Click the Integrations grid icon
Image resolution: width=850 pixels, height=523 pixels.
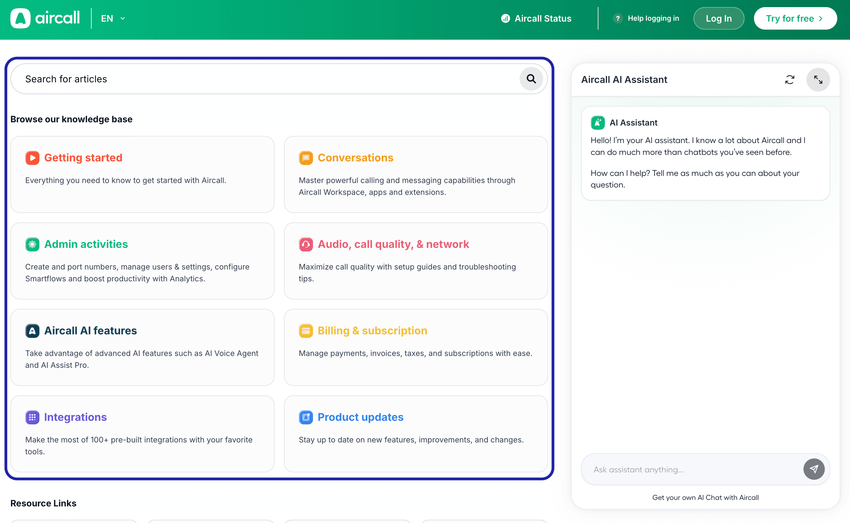tap(32, 417)
